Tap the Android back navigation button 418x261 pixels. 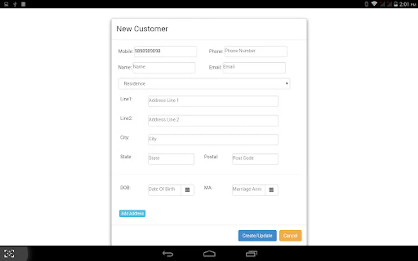(168, 254)
